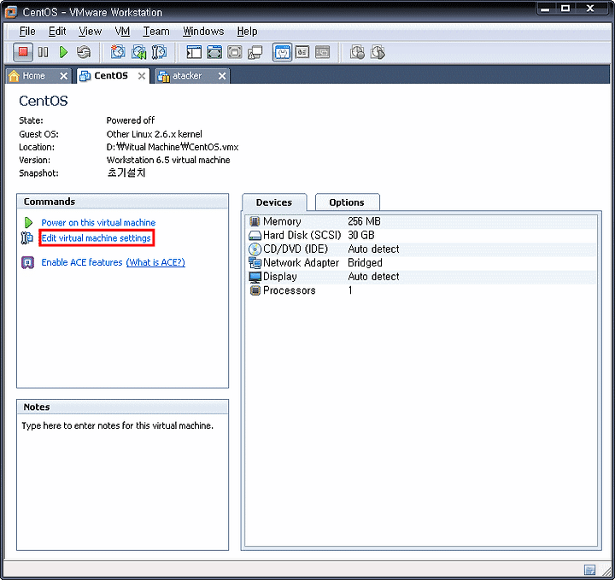This screenshot has width=615, height=580.
Task: Toggle the sidebar view toolbar icon
Action: click(194, 52)
